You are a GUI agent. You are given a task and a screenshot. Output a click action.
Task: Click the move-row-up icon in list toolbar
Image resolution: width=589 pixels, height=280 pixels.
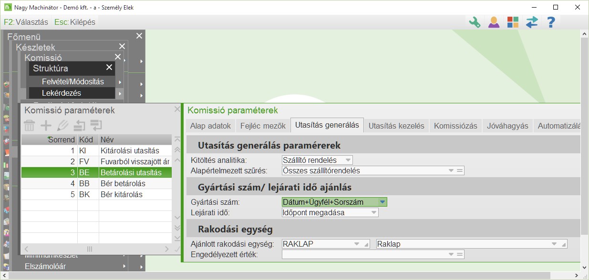pos(79,126)
